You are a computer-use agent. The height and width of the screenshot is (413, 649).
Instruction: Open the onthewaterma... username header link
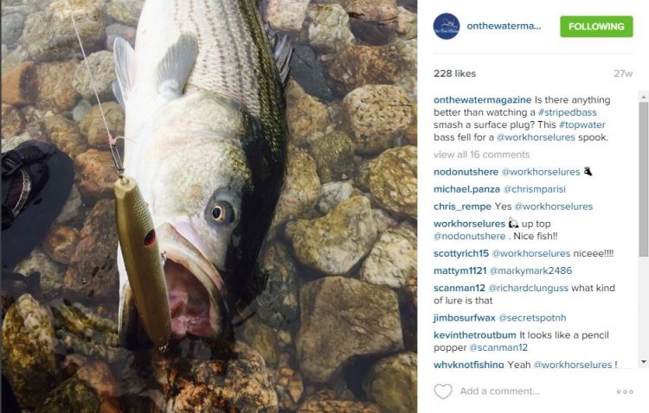[x=504, y=26]
